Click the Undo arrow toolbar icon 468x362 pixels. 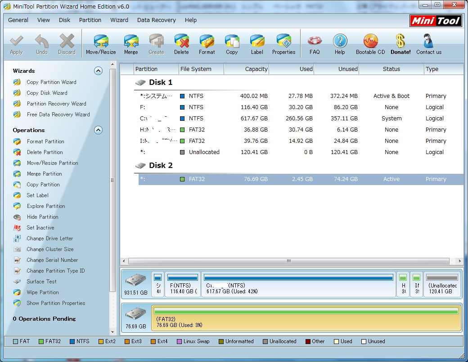pyautogui.click(x=42, y=45)
